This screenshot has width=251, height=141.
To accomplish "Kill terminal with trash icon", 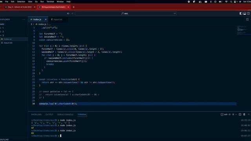I will (244, 114).
